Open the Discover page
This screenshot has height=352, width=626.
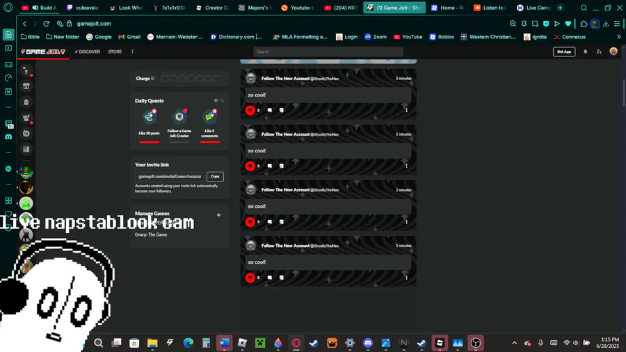[88, 51]
